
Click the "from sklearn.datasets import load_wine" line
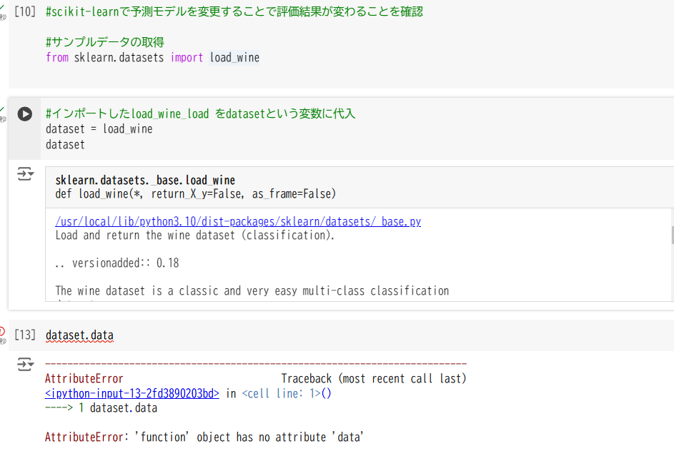(152, 57)
